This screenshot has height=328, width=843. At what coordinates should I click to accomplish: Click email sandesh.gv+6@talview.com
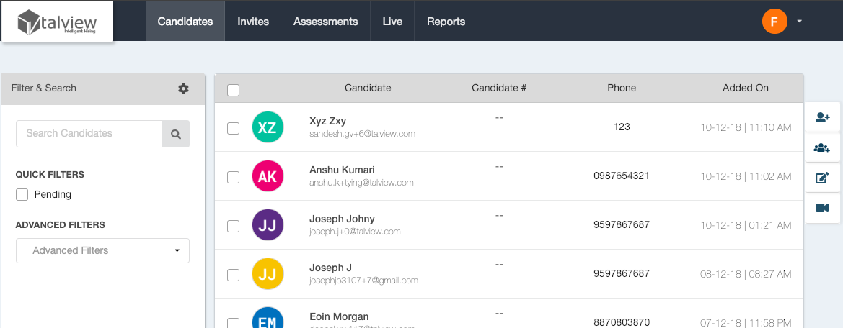[x=362, y=134]
